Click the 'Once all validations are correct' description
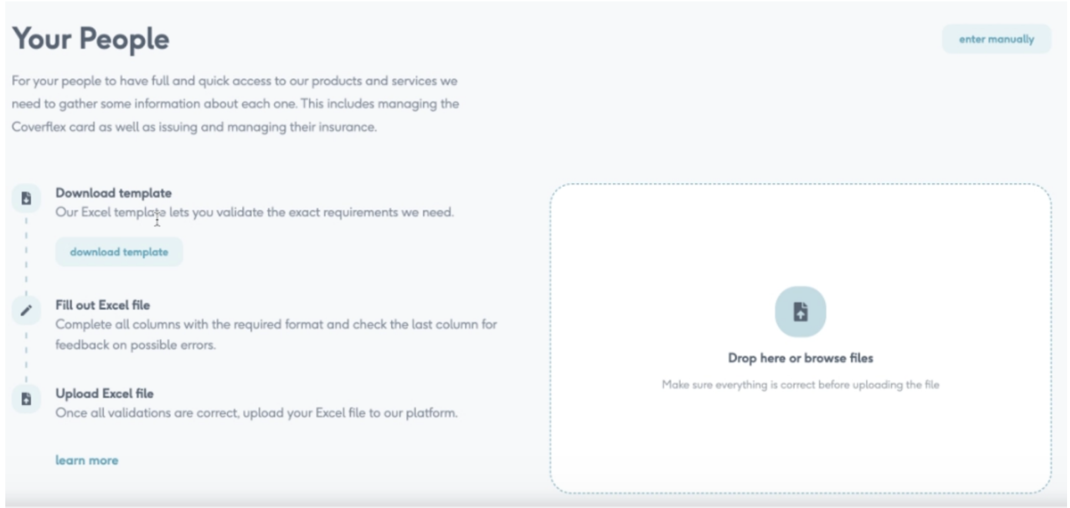This screenshot has width=1070, height=508. (256, 413)
